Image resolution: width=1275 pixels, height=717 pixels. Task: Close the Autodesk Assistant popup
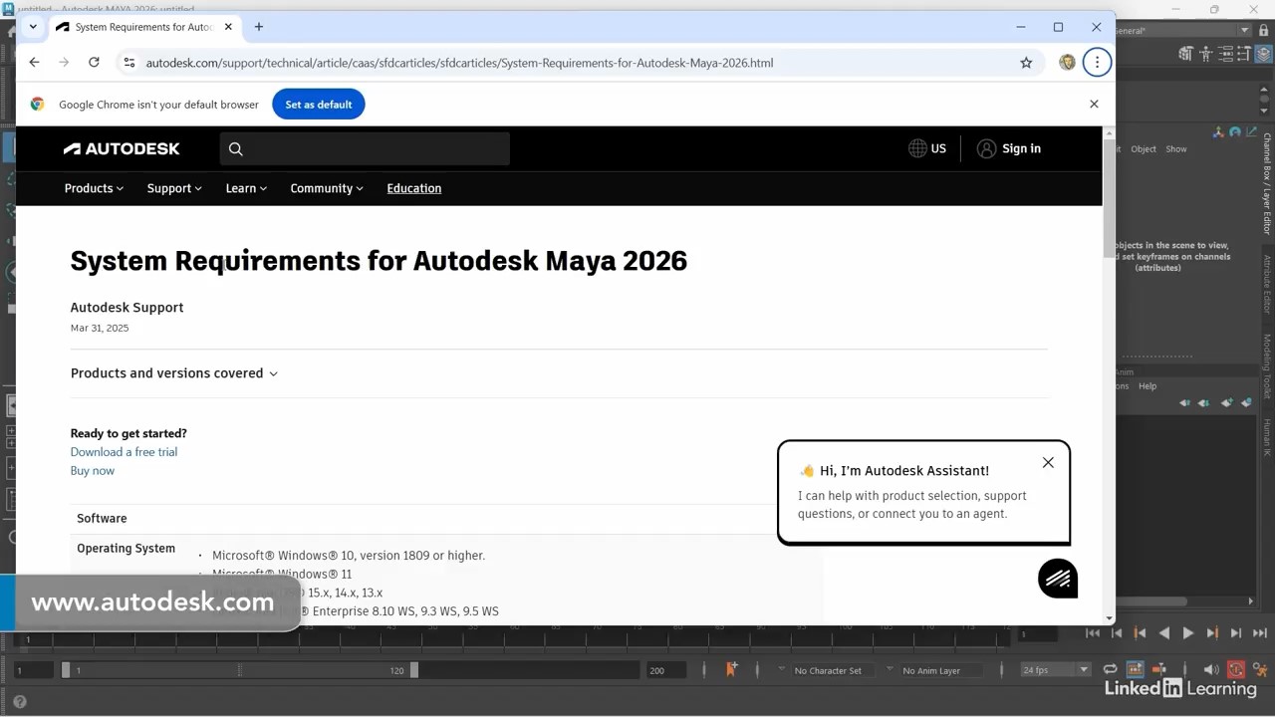pyautogui.click(x=1048, y=462)
